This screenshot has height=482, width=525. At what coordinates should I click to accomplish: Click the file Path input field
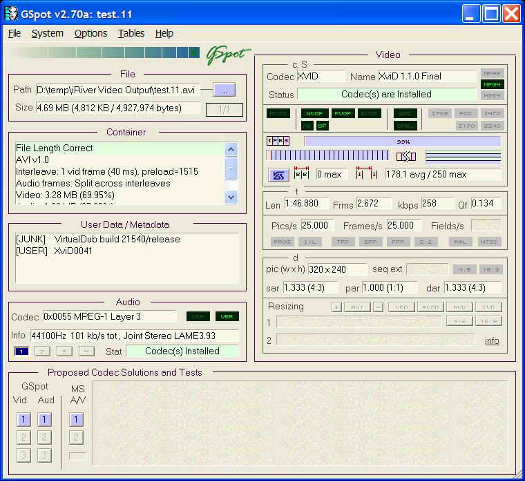(x=117, y=90)
